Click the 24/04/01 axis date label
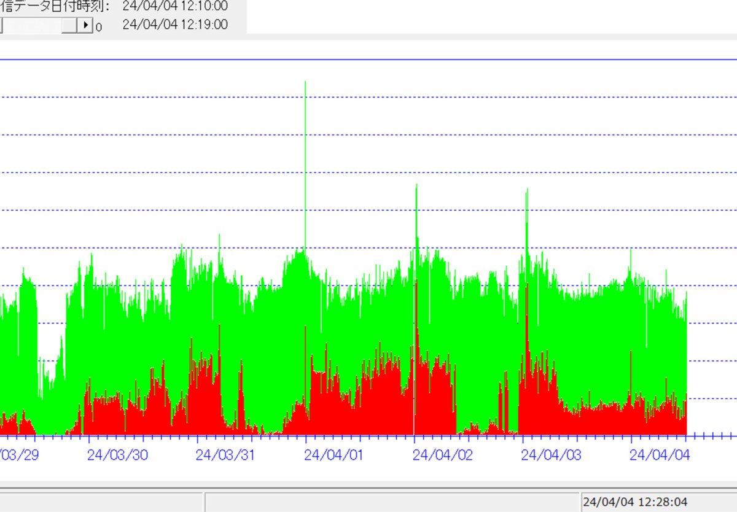 (x=334, y=455)
